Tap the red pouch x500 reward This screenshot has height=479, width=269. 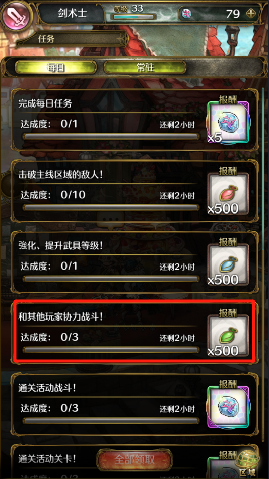[228, 194]
